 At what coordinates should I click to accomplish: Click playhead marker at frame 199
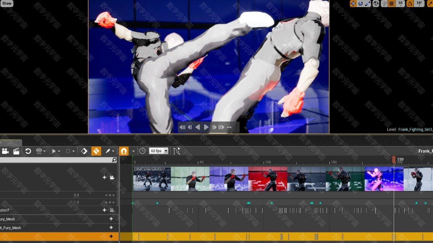coord(394,160)
